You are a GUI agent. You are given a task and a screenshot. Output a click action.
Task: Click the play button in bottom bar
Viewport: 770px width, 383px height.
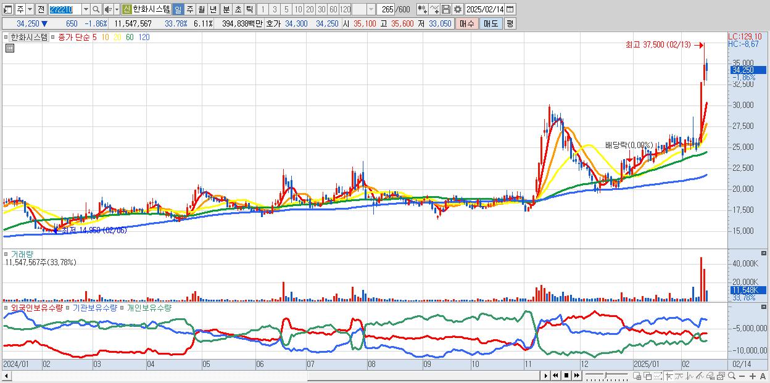(546, 376)
